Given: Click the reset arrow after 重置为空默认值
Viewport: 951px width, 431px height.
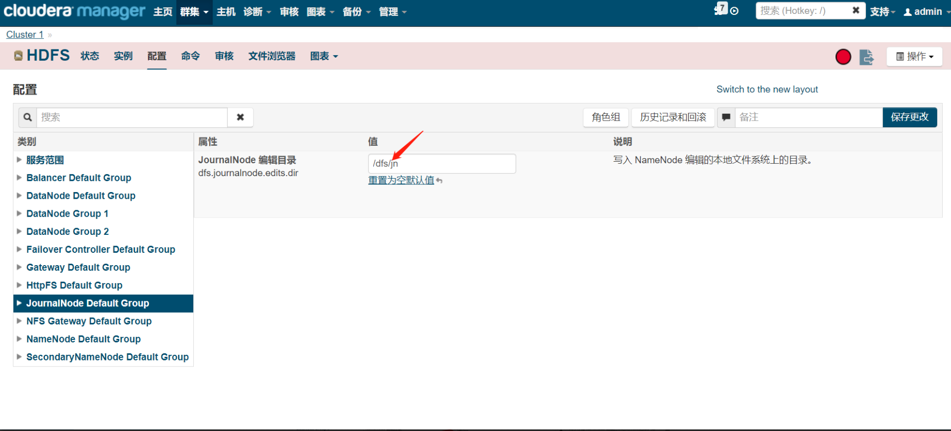Looking at the screenshot, I should 439,181.
